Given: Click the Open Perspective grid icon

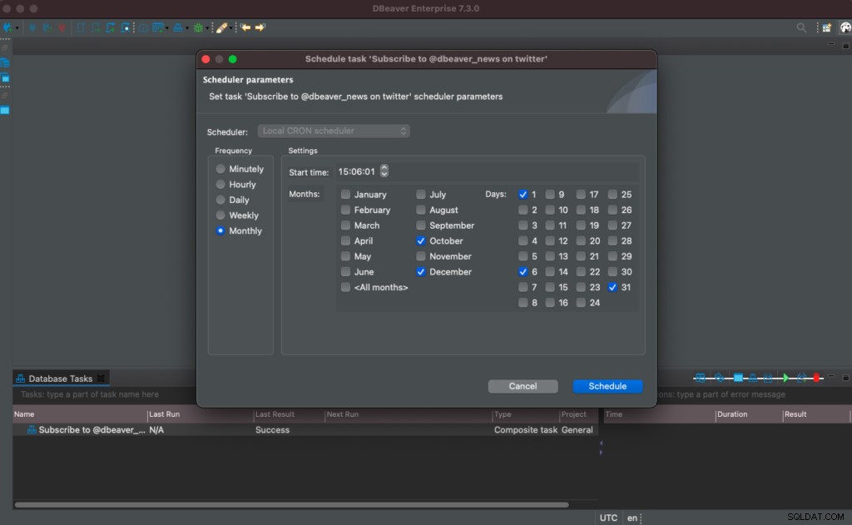Looking at the screenshot, I should pyautogui.click(x=826, y=27).
